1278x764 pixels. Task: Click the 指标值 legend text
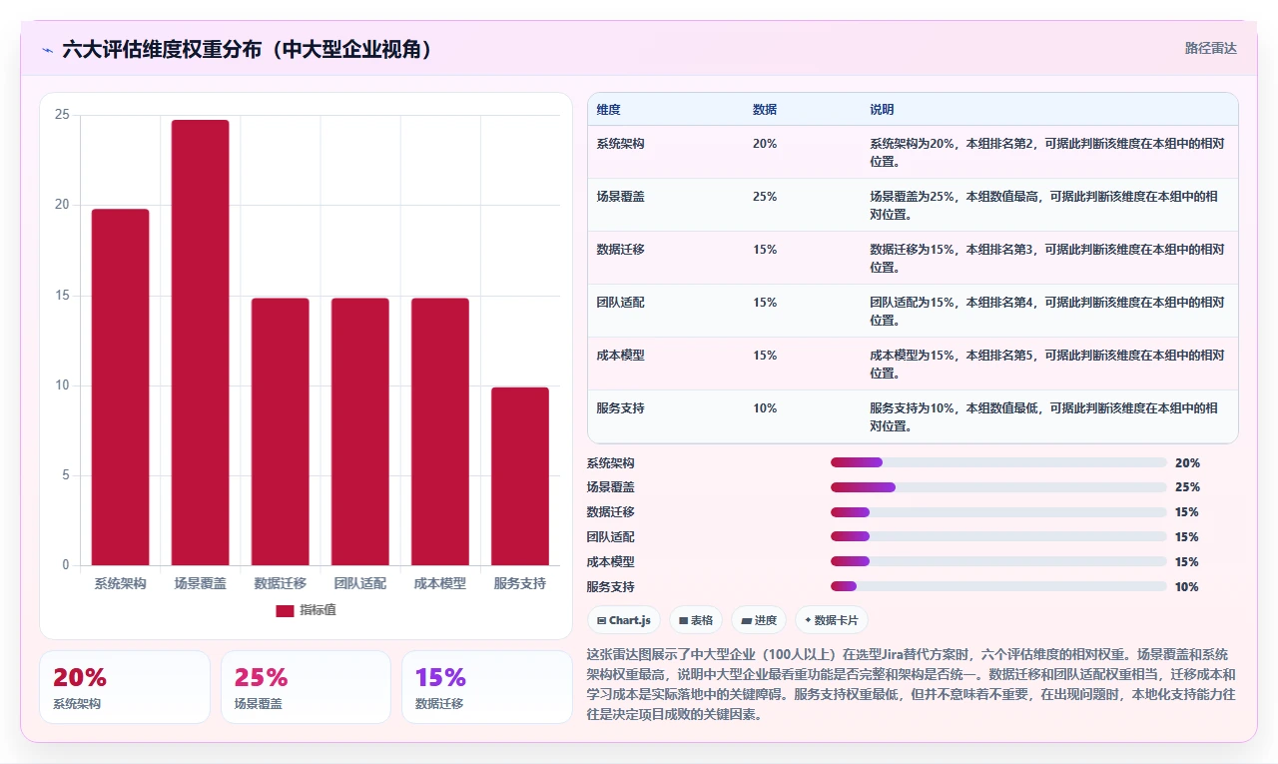coord(318,610)
